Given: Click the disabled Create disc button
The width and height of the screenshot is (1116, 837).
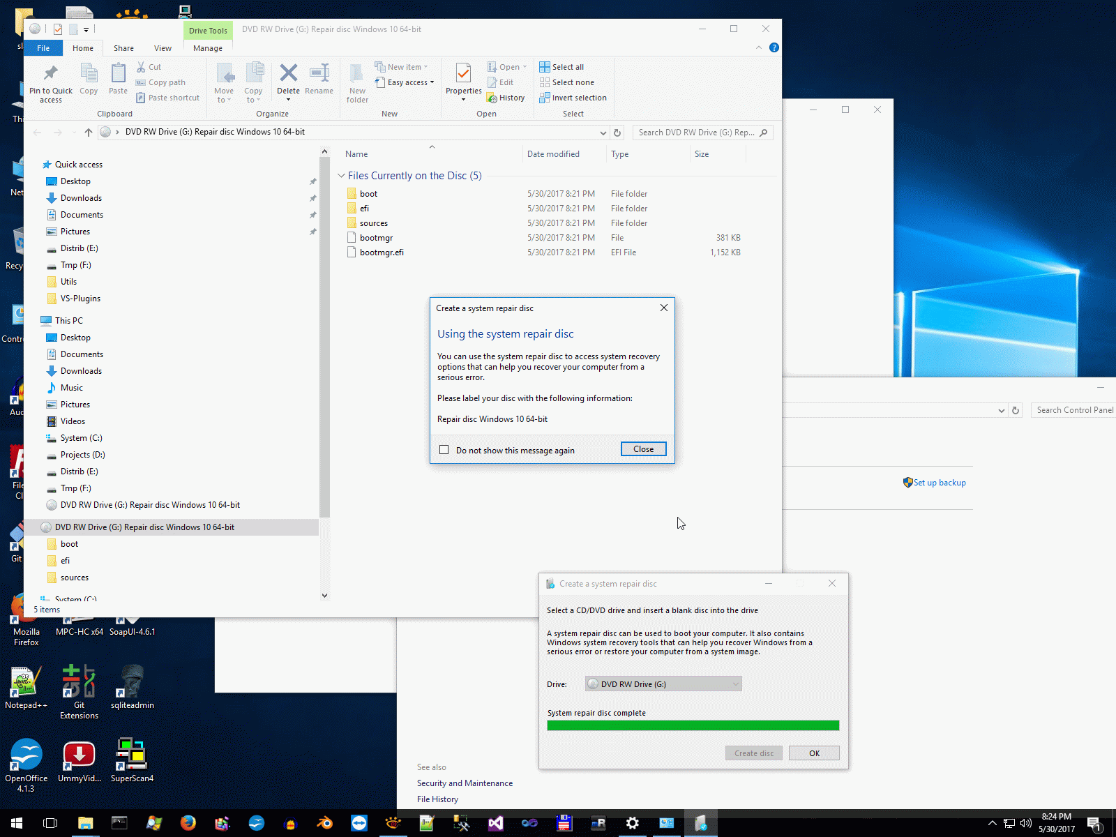Looking at the screenshot, I should click(x=753, y=753).
